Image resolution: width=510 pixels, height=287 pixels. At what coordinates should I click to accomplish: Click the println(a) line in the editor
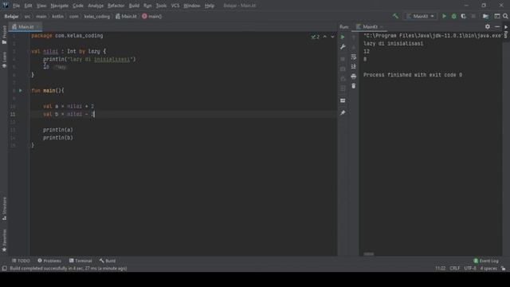[58, 130]
